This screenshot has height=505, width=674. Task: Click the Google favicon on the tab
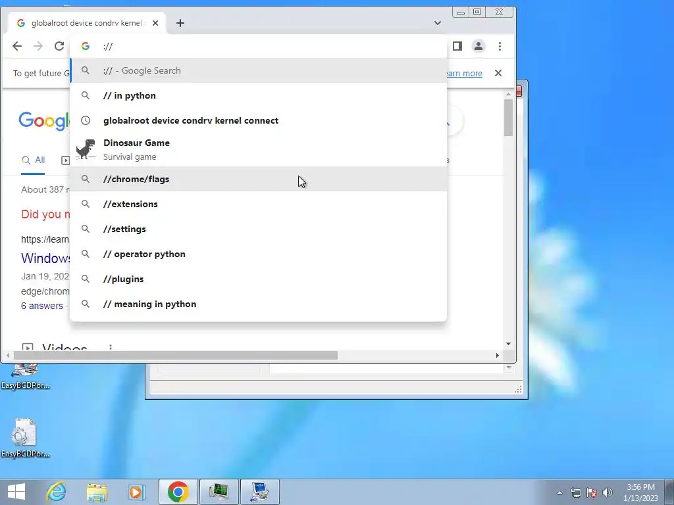tap(20, 23)
